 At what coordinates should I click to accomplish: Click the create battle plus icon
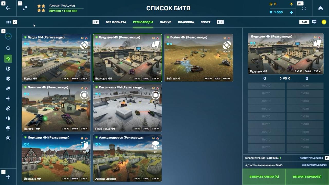coord(8,177)
